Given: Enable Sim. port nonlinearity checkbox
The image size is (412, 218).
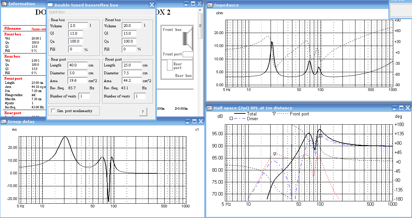Looking at the screenshot, I should (53, 111).
